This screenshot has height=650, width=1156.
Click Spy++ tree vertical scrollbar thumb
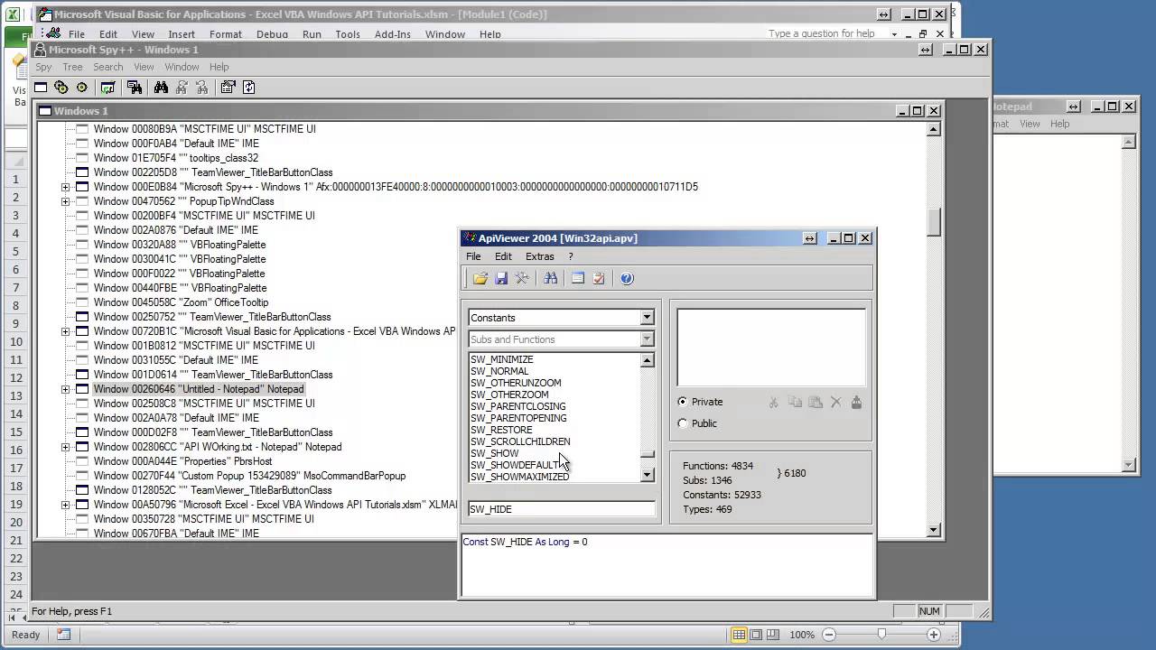(934, 222)
